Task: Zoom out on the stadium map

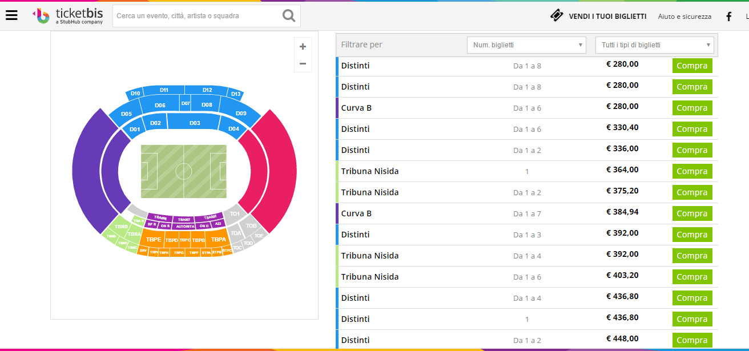Action: coord(303,64)
